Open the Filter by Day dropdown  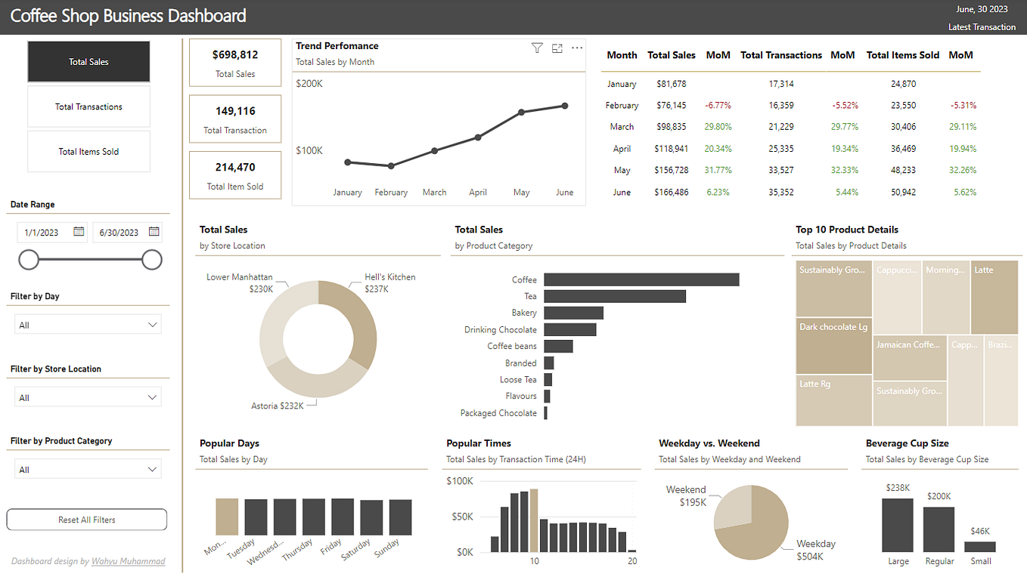click(x=87, y=324)
